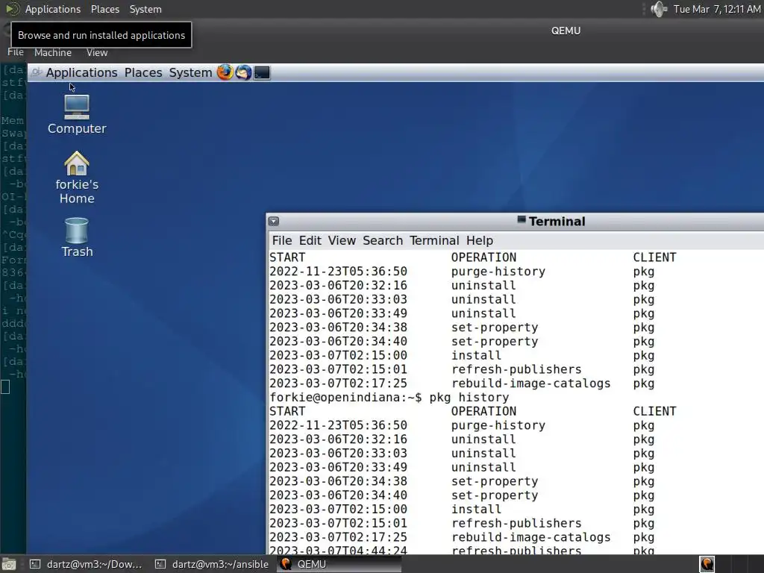Open Terminal's Help menu
Viewport: 764px width, 573px height.
point(480,240)
